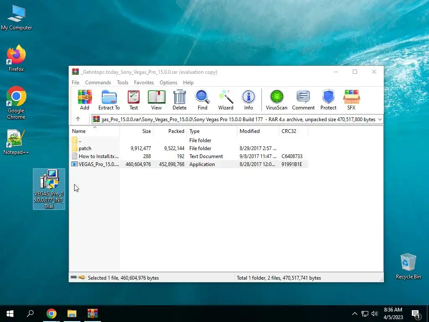Open the Options menu
Viewport: 429px width, 322px height.
(x=168, y=83)
